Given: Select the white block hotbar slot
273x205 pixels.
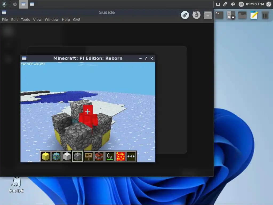Looking at the screenshot, I should click(x=67, y=156).
